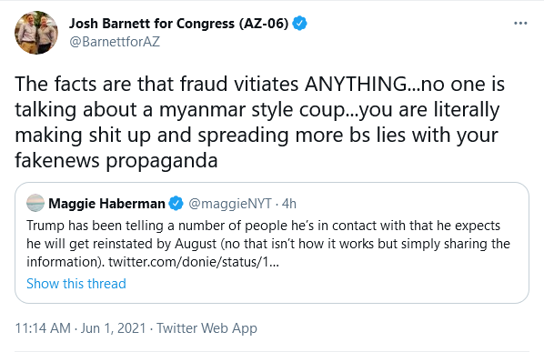Image resolution: width=544 pixels, height=352 pixels.
Task: Visit the @BarnettforAZ handle
Action: 115,42
